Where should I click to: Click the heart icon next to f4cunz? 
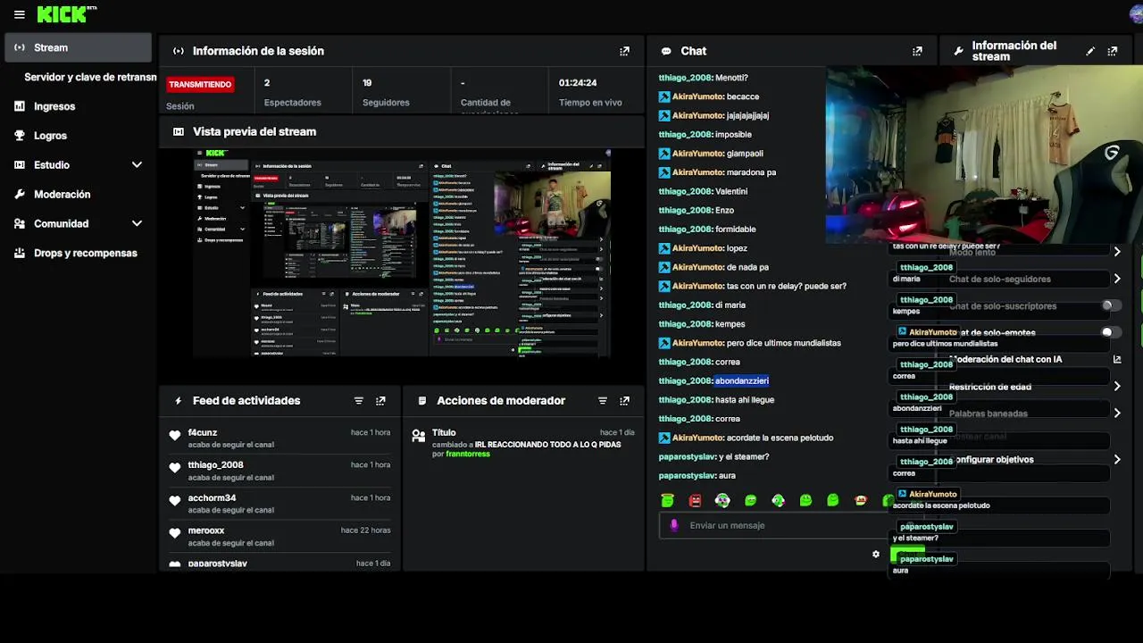click(175, 435)
